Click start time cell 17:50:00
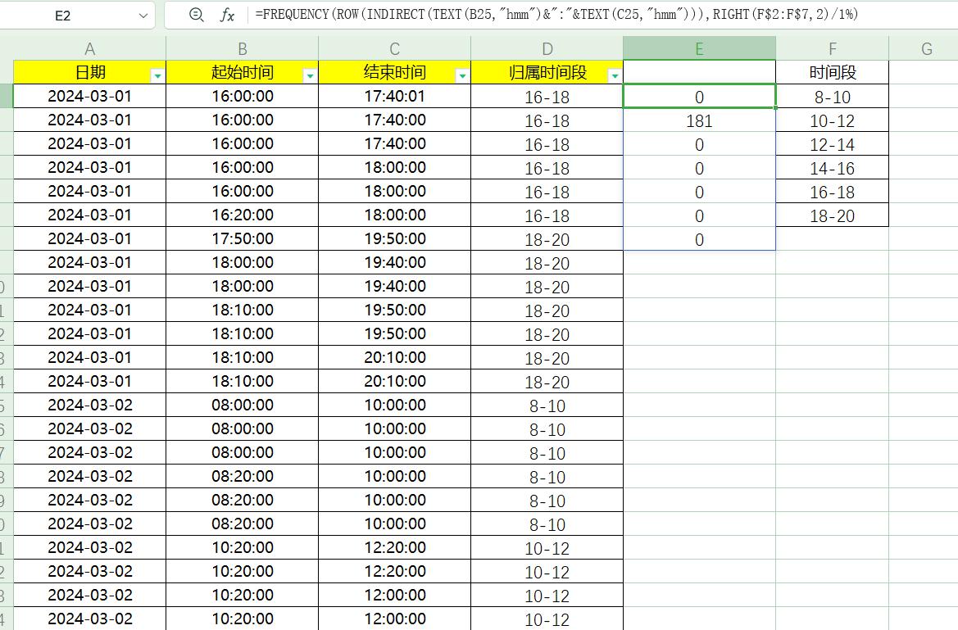 242,239
